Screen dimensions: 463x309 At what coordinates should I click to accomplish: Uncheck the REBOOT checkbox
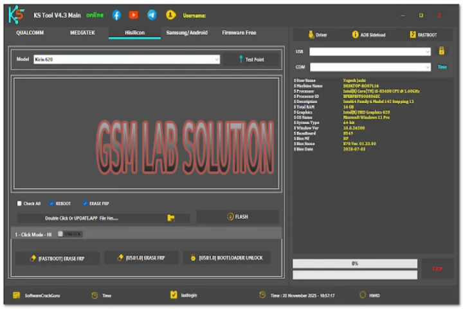(x=52, y=203)
